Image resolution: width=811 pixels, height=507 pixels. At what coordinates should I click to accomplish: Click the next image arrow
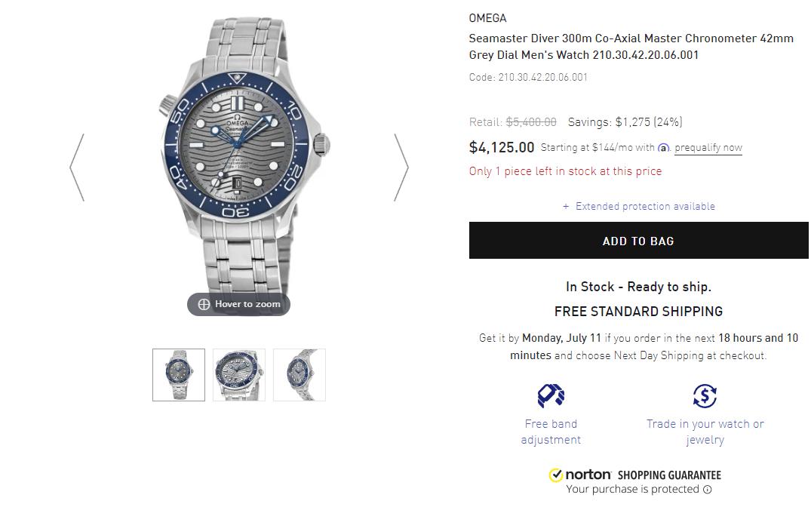coord(401,167)
